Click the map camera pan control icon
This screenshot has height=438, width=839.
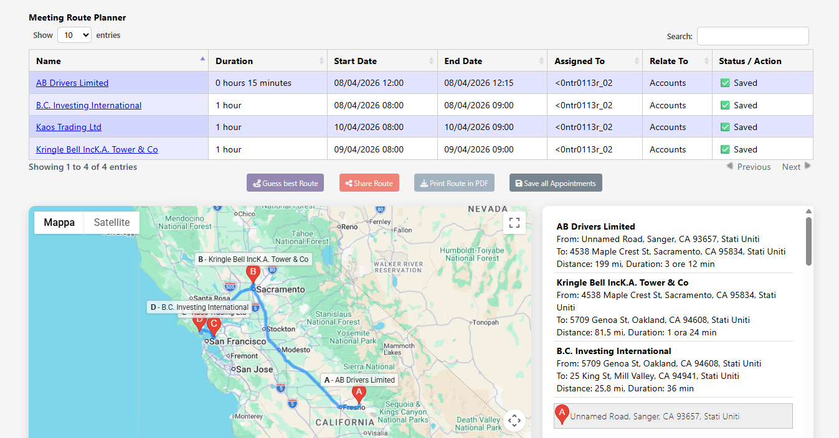pyautogui.click(x=514, y=421)
